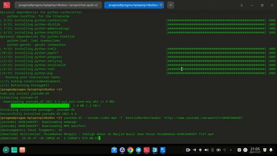Open the notifications bell icon
This screenshot has height=156, width=277.
pyautogui.click(x=271, y=150)
